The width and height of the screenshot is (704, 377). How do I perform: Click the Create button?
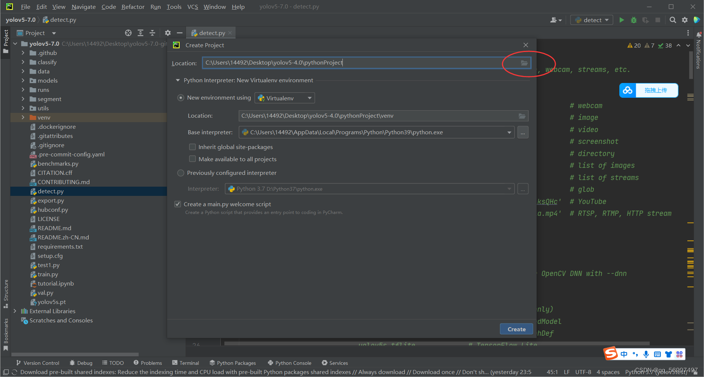pyautogui.click(x=517, y=329)
